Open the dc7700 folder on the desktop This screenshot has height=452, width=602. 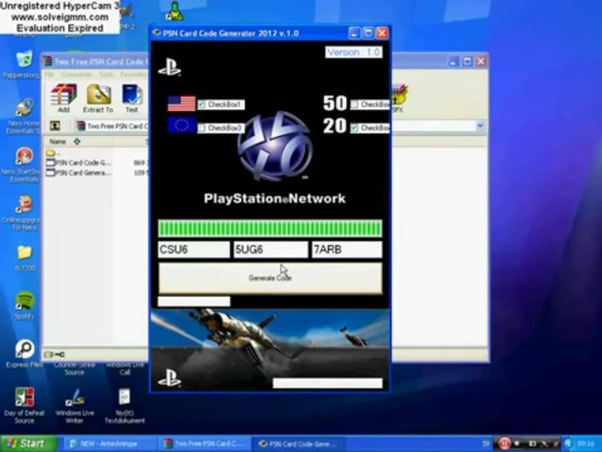tap(24, 252)
